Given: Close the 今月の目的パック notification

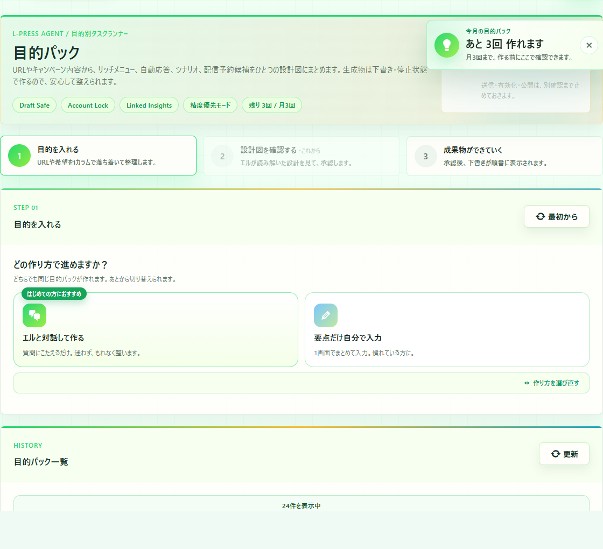Looking at the screenshot, I should [x=589, y=45].
